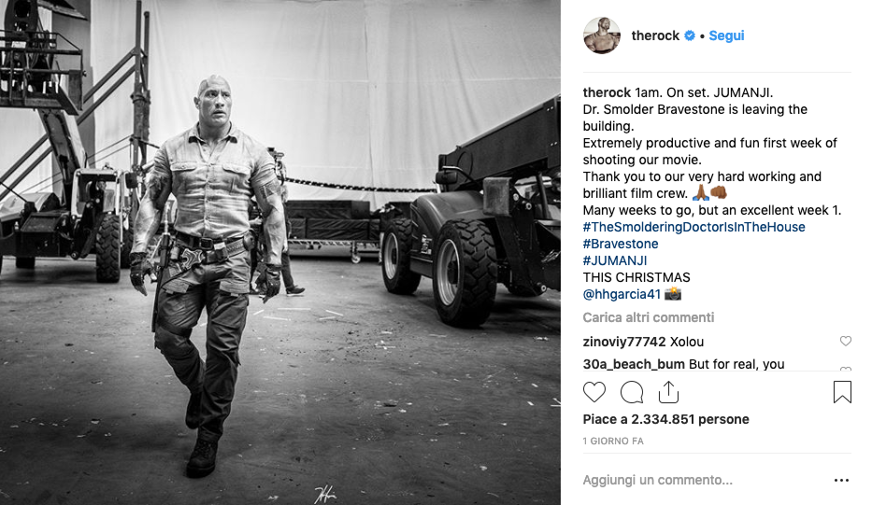
Task: Save the post with the bookmark icon
Action: 842,392
